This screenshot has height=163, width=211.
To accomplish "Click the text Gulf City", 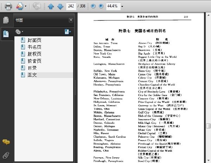I will (x=144, y=112).
